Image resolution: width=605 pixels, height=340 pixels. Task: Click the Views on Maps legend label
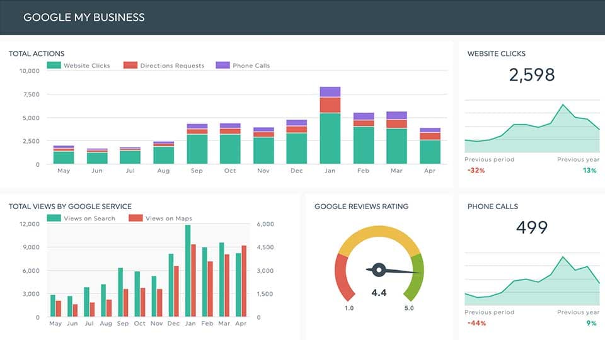click(x=169, y=218)
